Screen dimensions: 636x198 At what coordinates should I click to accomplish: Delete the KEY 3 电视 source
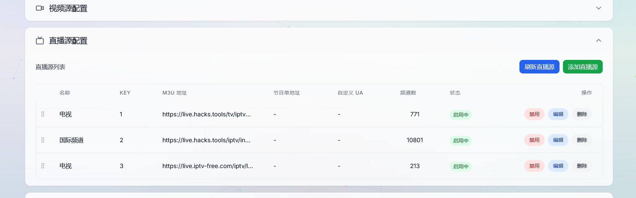[x=582, y=166]
